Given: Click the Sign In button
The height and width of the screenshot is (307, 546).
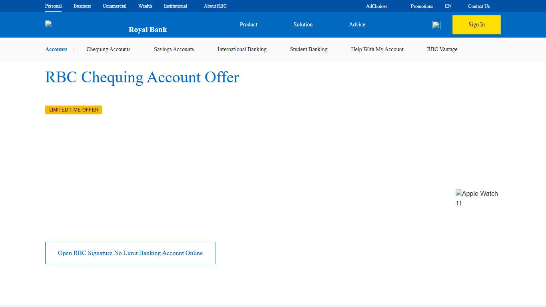Looking at the screenshot, I should 476,24.
